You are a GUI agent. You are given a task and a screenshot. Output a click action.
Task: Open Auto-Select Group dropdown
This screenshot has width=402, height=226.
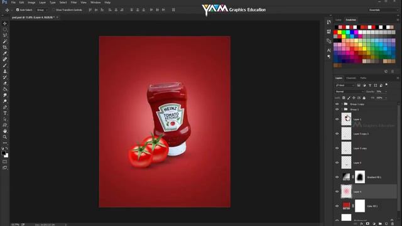tap(42, 10)
